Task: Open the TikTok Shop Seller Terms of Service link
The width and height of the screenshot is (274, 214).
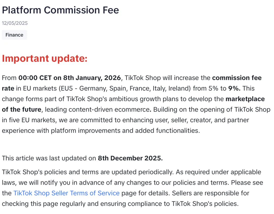Action: (x=66, y=193)
